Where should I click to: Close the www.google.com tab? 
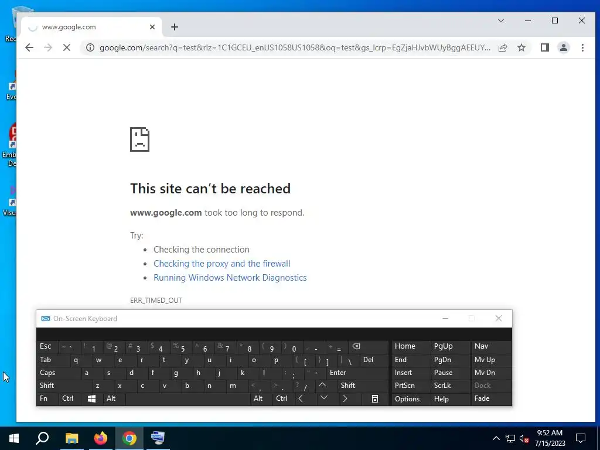152,27
